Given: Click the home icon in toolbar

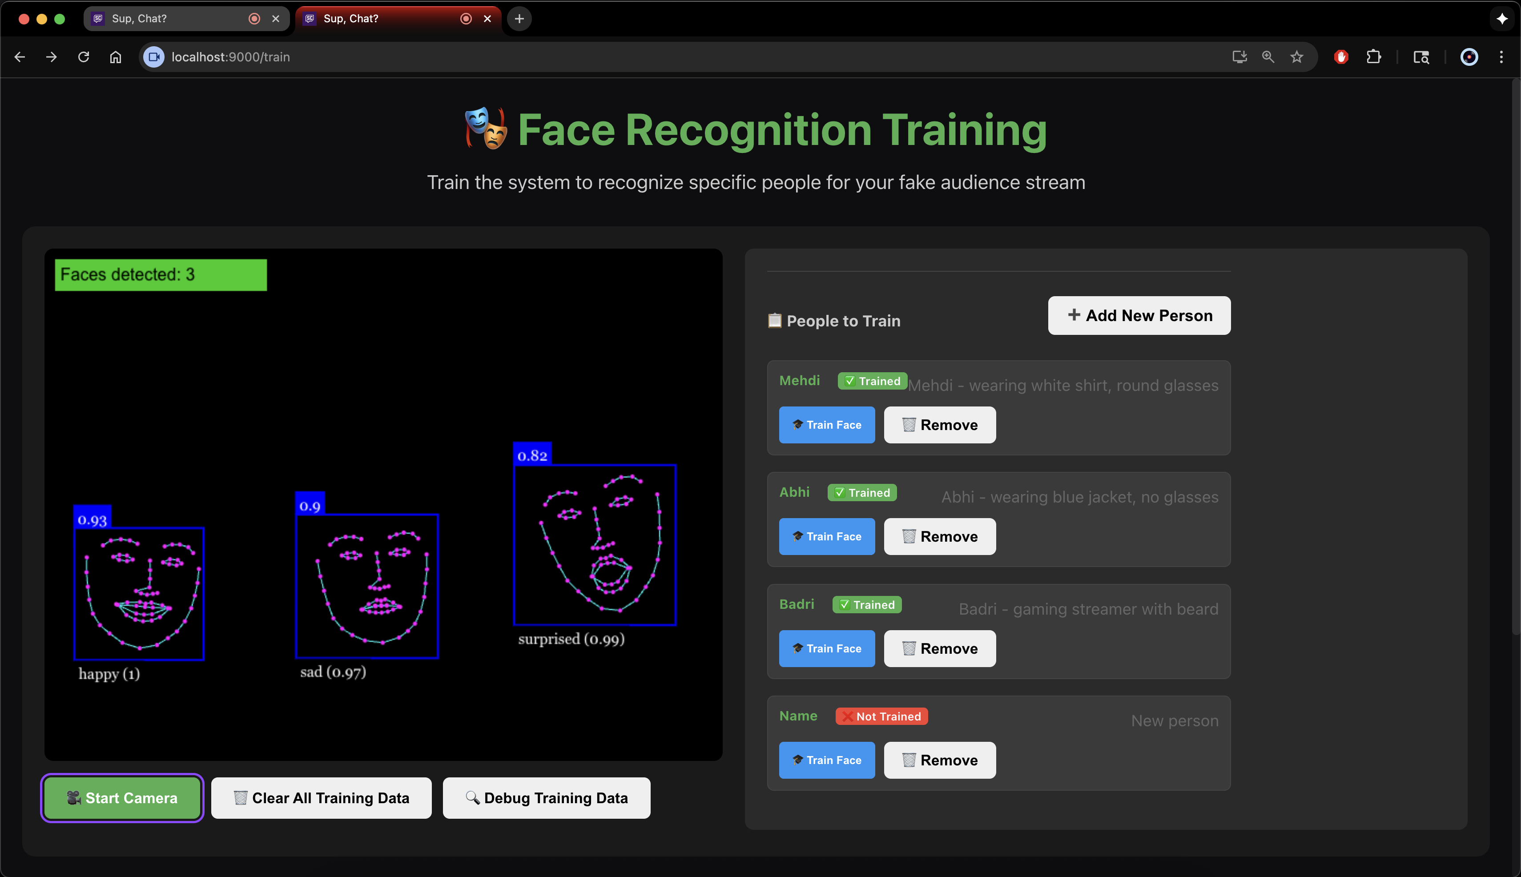Looking at the screenshot, I should 116,56.
